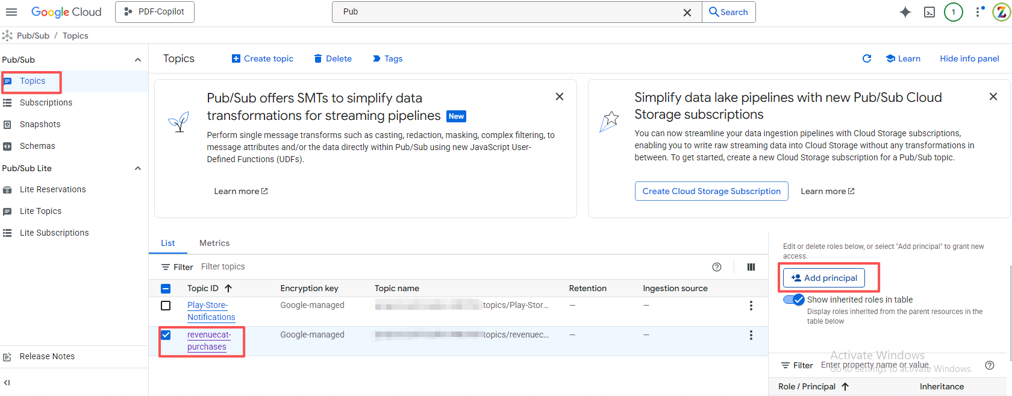Click the Add principal button
The height and width of the screenshot is (396, 1012).
click(824, 278)
